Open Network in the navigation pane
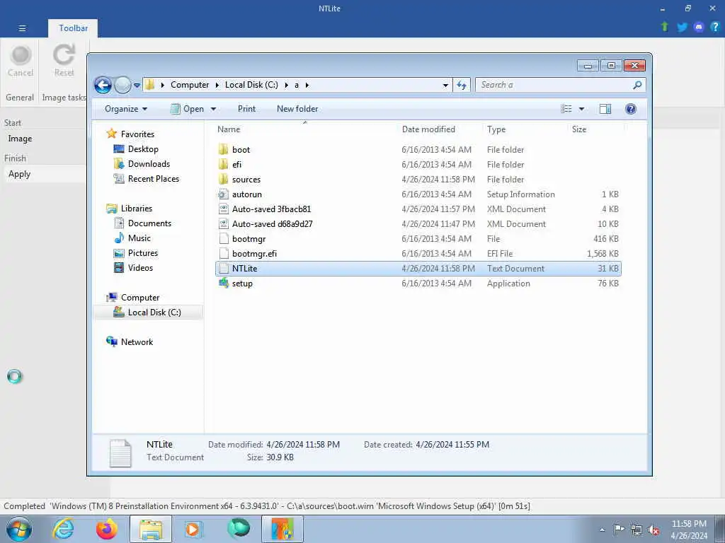 click(137, 342)
